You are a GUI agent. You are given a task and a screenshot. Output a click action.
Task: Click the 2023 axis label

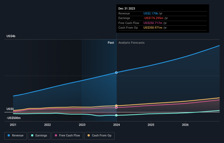point(82,125)
